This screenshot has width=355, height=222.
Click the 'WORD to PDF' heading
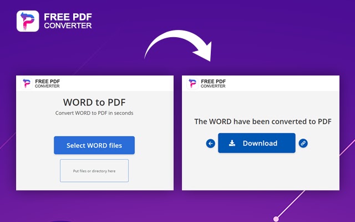click(94, 102)
